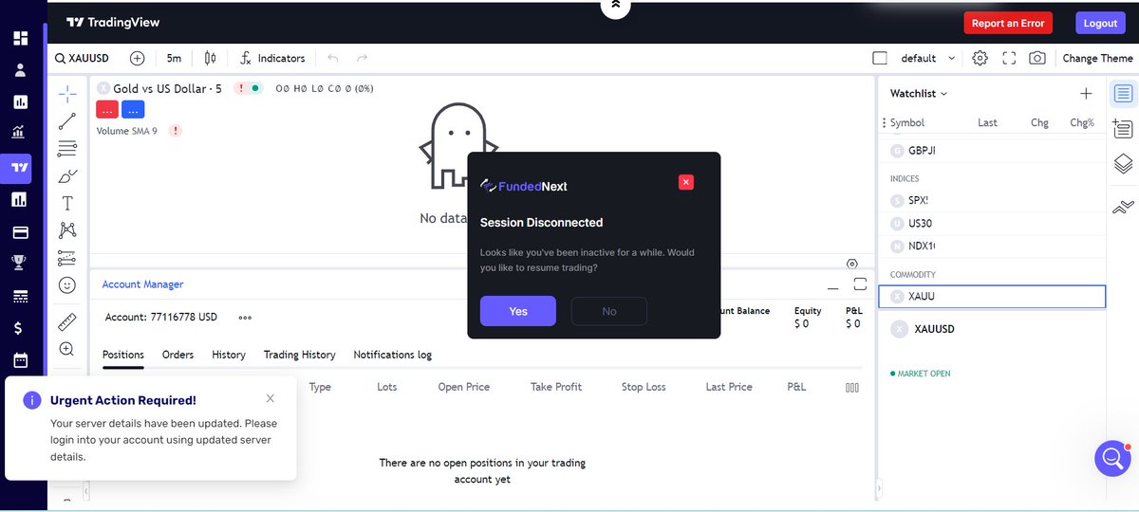Open the emoji icons tool
Viewport: 1139px width, 512px height.
coord(67,284)
